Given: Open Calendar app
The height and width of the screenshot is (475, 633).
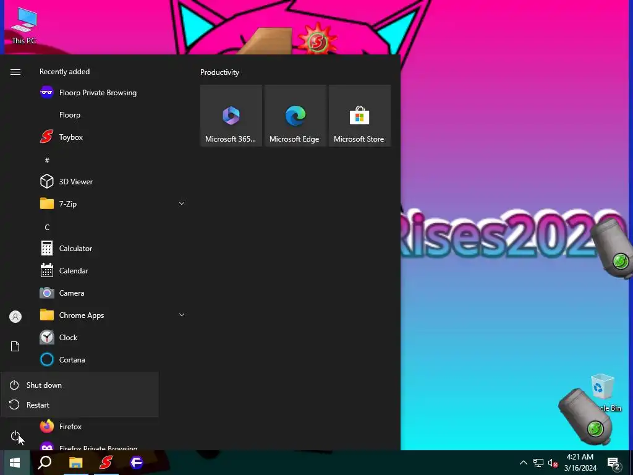Looking at the screenshot, I should point(113,271).
